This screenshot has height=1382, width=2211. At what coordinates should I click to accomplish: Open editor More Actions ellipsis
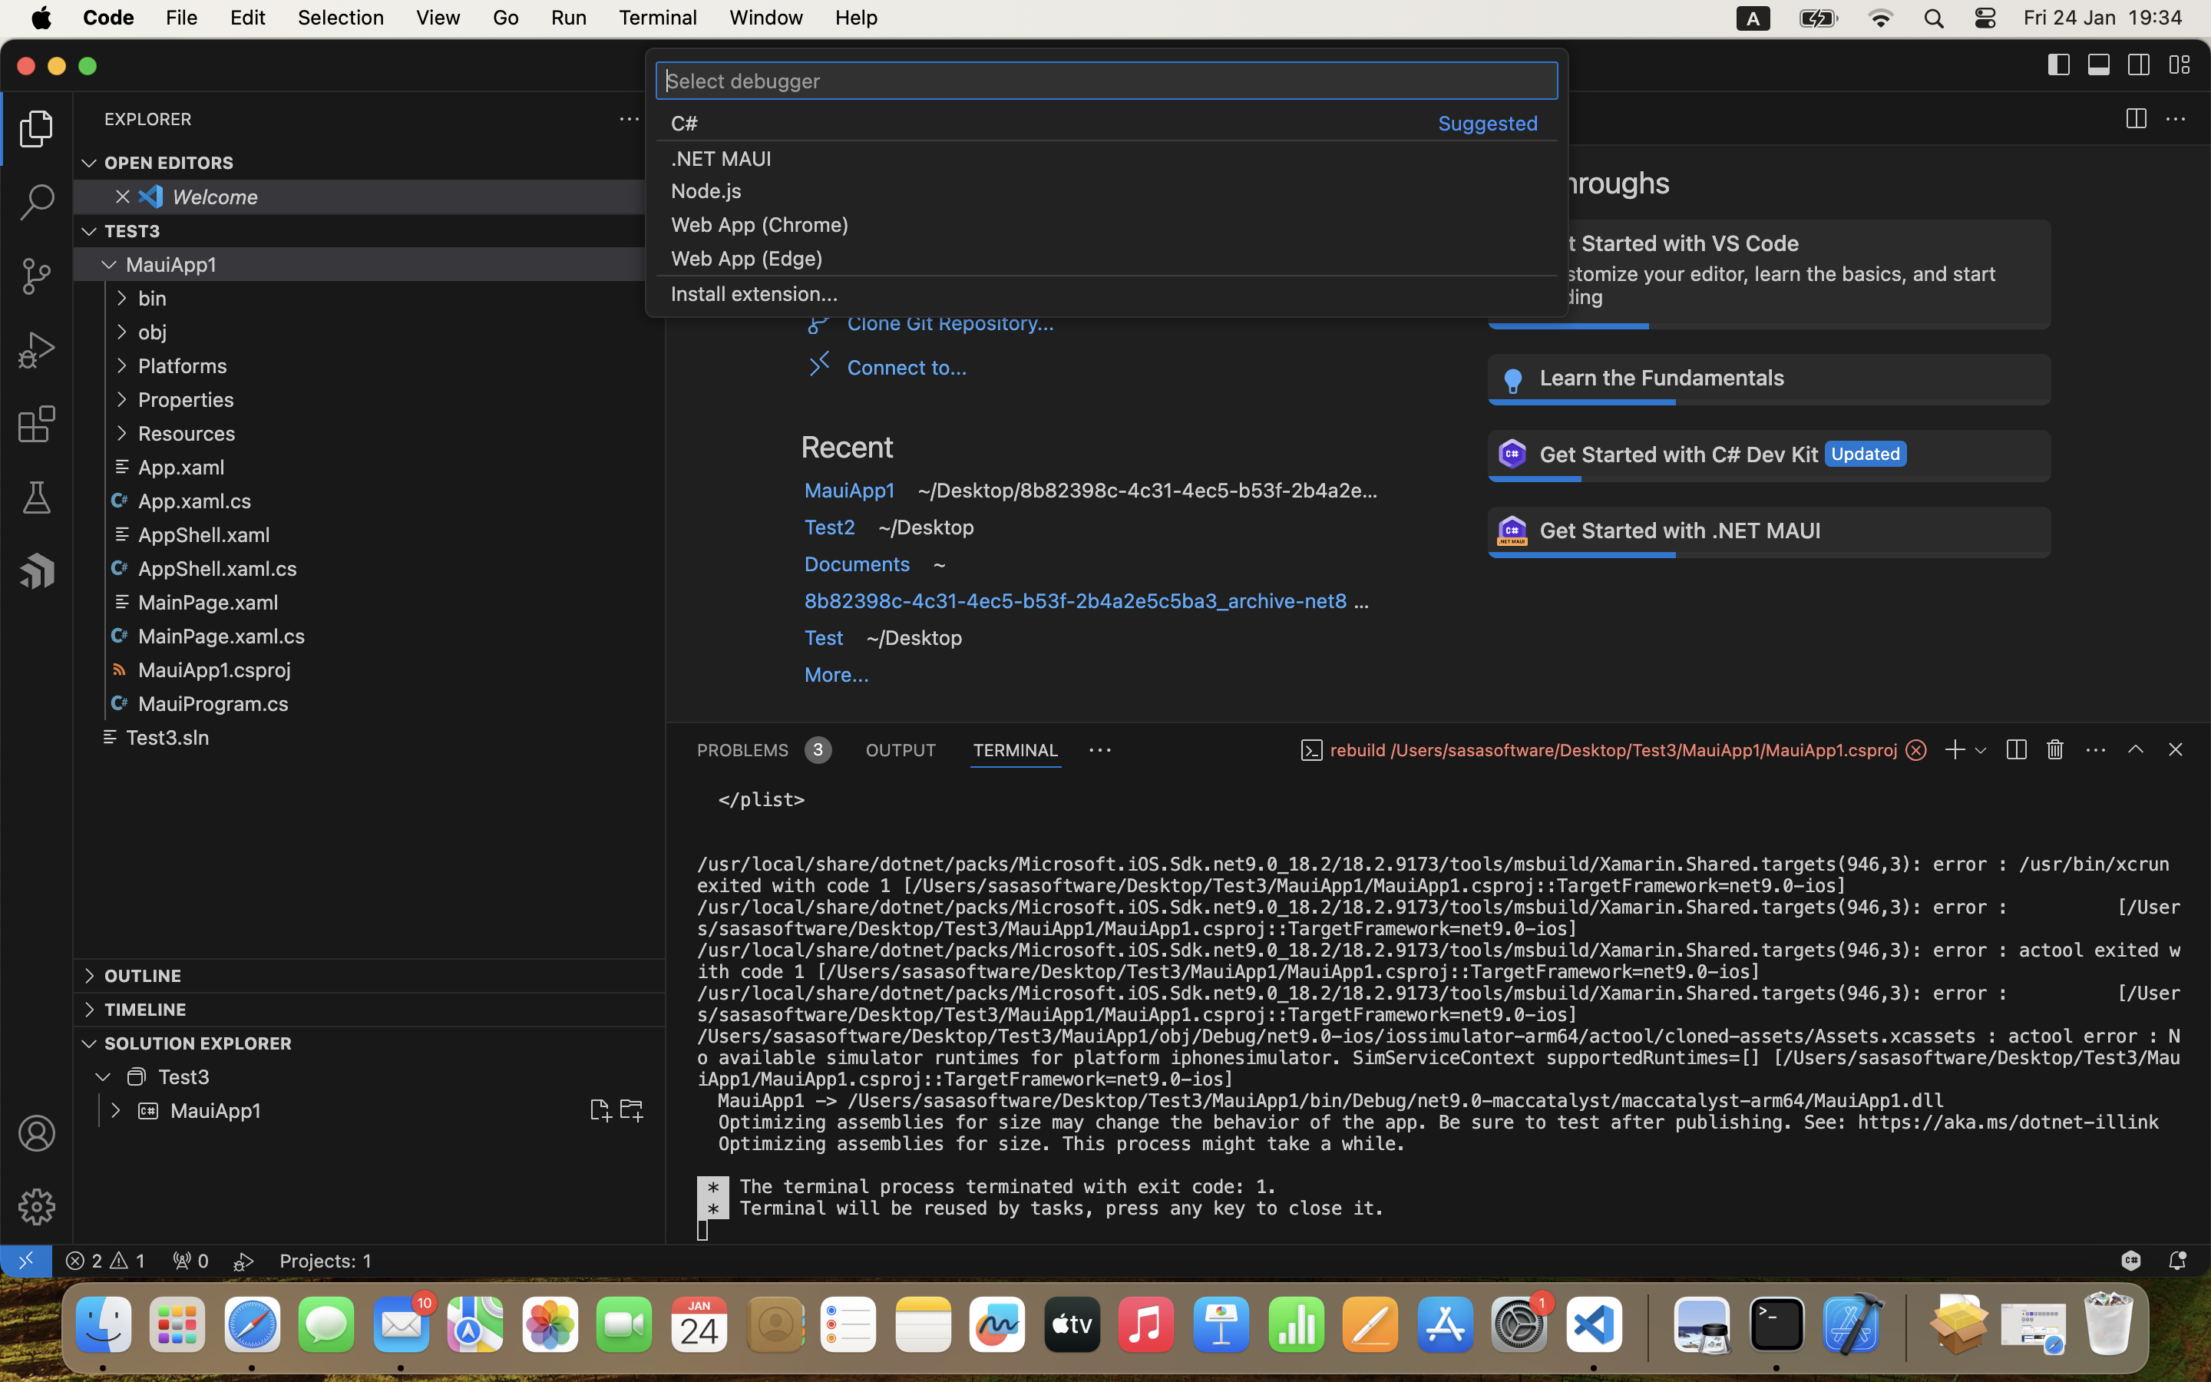click(x=2176, y=119)
